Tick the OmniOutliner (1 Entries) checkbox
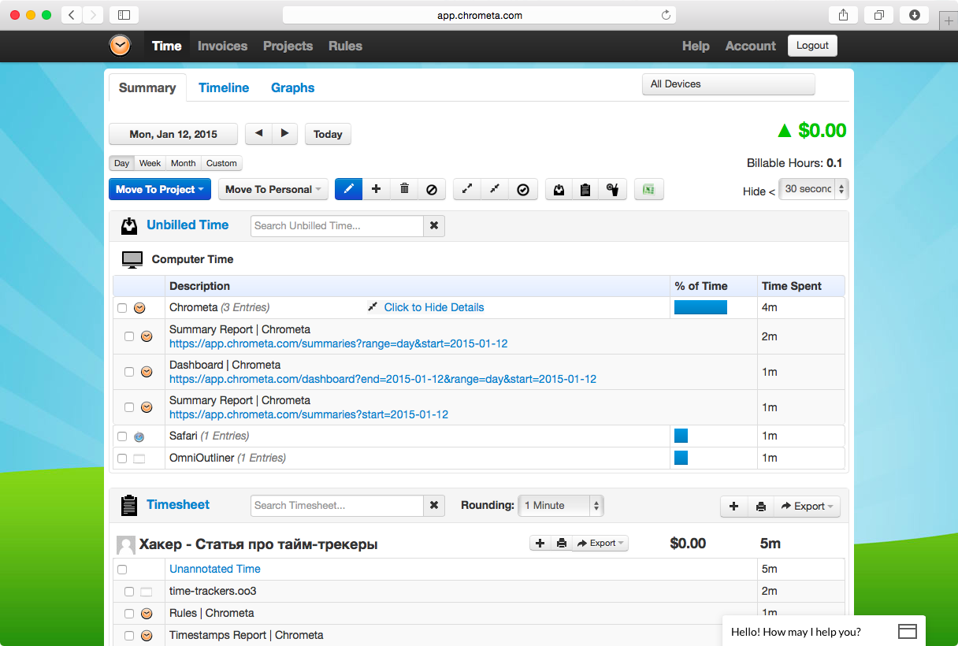The height and width of the screenshot is (646, 958). (122, 459)
